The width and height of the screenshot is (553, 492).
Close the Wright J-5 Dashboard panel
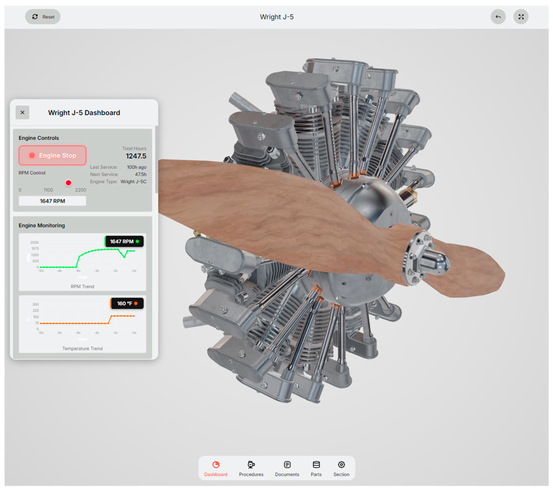(22, 112)
